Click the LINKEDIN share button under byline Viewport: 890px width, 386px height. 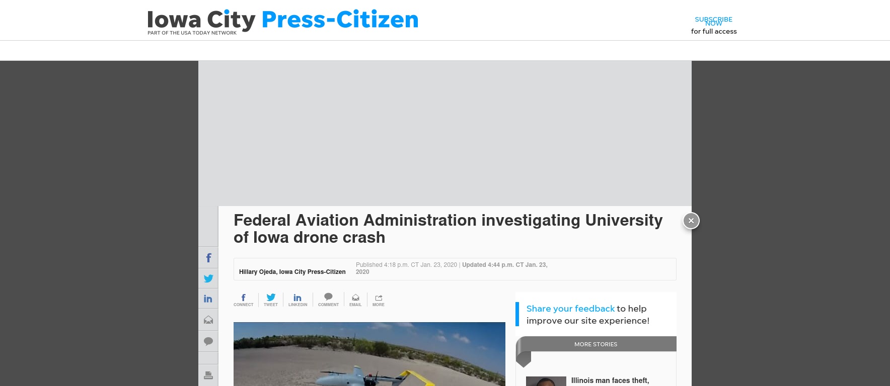point(298,300)
